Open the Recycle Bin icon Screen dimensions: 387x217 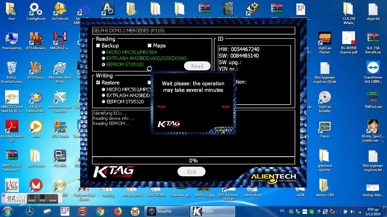click(x=12, y=72)
